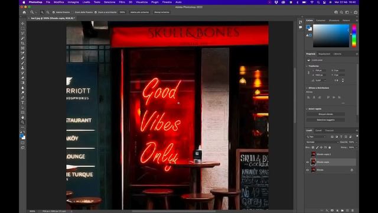378x213 pixels.
Task: Select the Move tool
Action: point(22,24)
